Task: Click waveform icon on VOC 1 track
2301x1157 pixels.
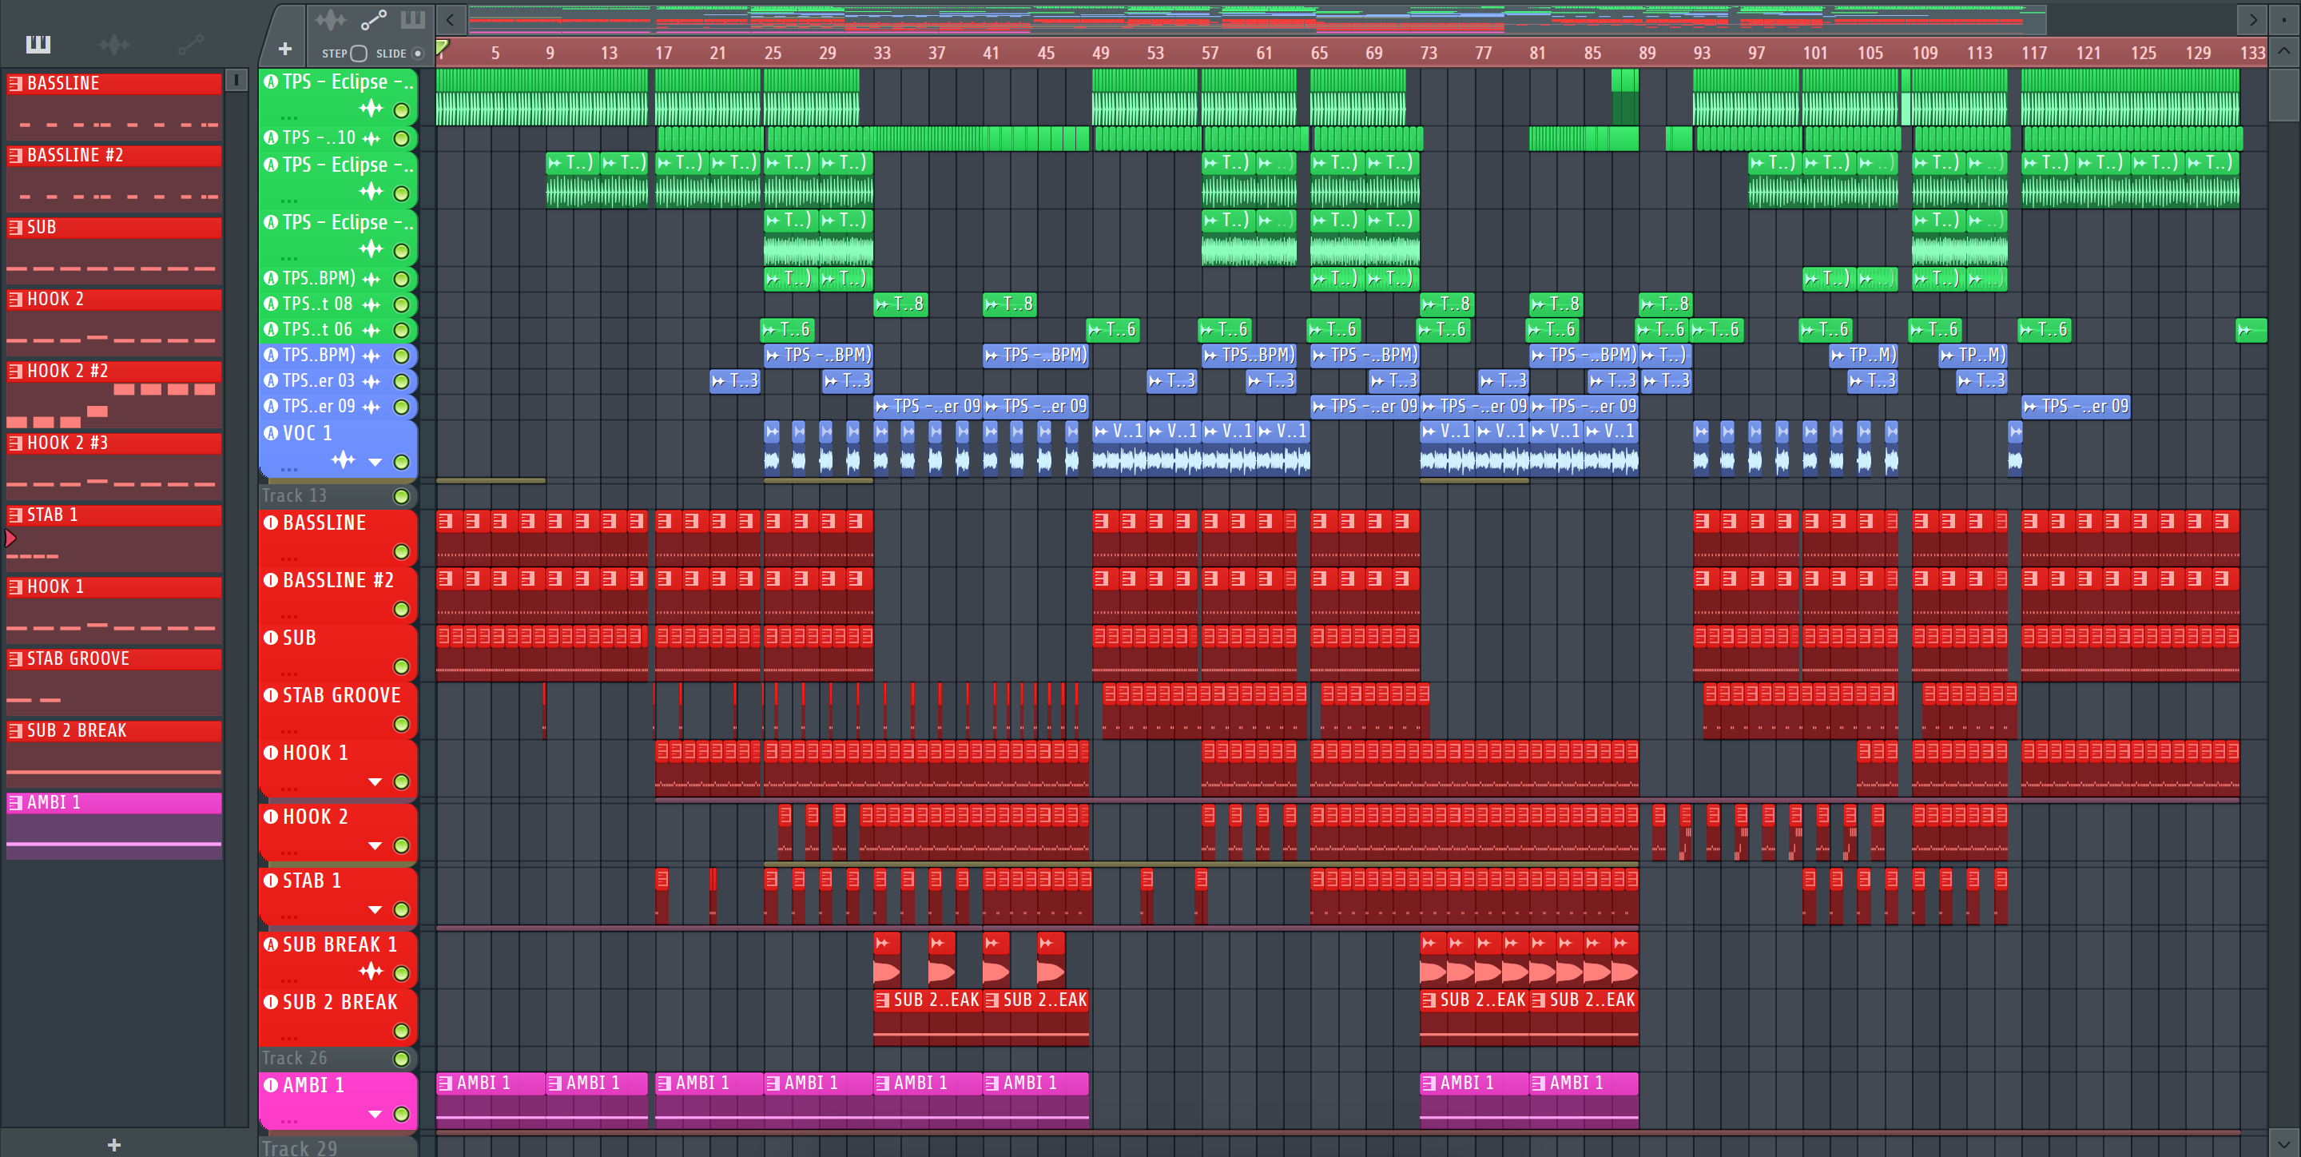Action: tap(343, 460)
